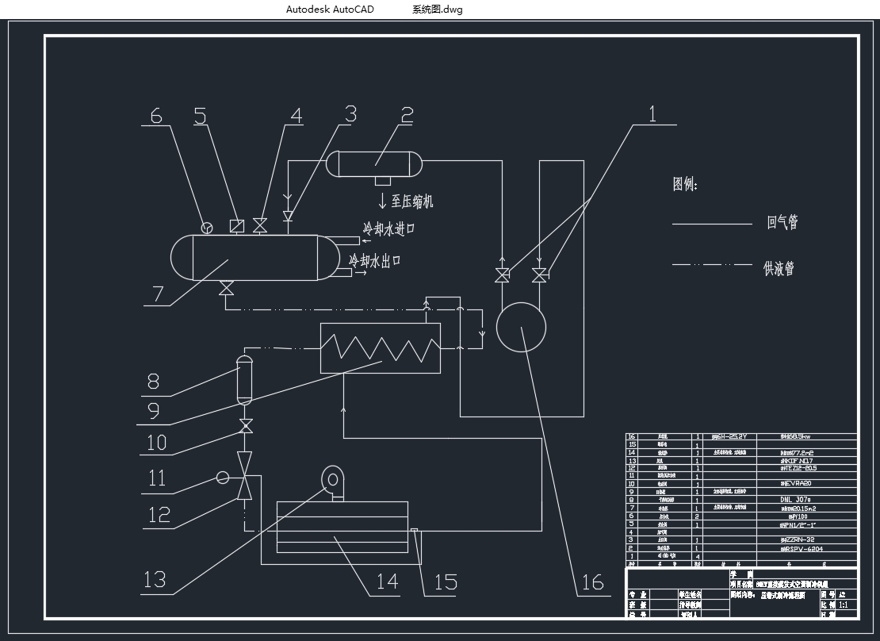Select the 供液管 legend label
880x641 pixels.
point(779,268)
